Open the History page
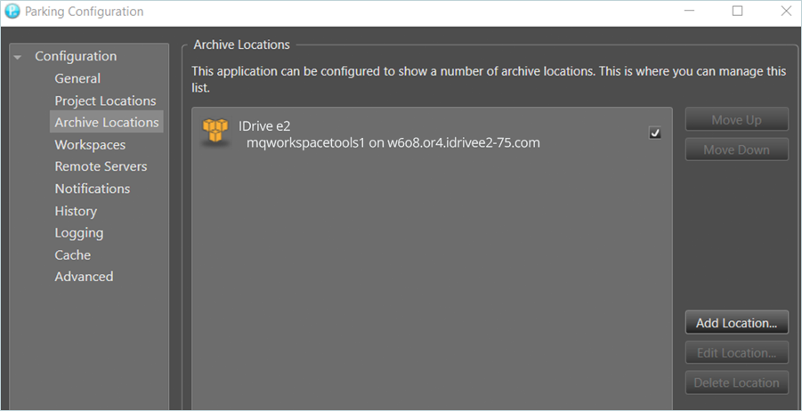The height and width of the screenshot is (411, 802). coord(76,211)
